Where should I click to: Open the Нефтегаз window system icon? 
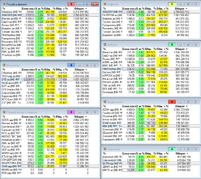tap(105, 4)
